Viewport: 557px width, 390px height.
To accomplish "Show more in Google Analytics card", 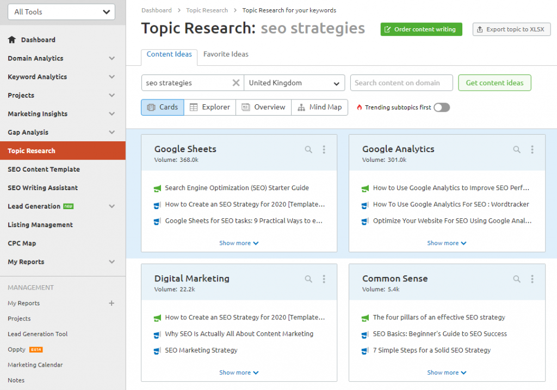I will coord(447,243).
